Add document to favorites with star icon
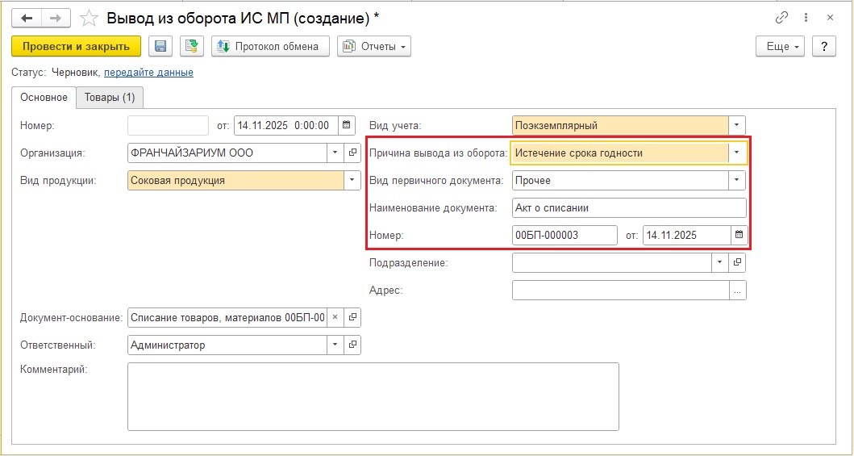This screenshot has height=456, width=854. 88,19
